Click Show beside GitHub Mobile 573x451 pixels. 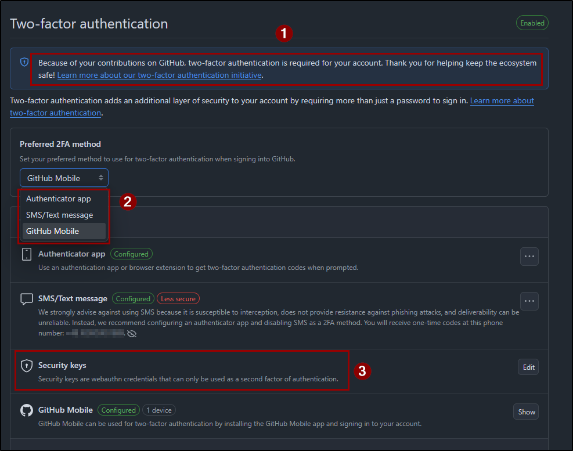click(525, 412)
